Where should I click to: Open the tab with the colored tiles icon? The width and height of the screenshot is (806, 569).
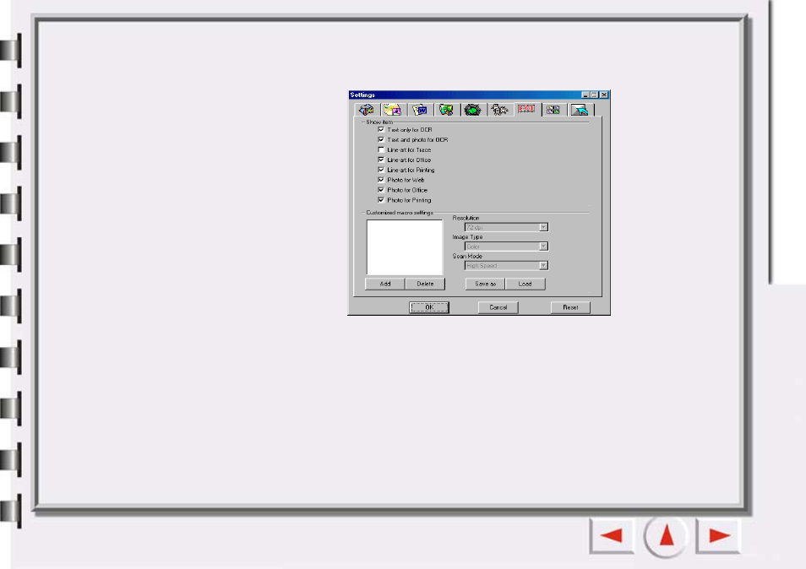553,110
